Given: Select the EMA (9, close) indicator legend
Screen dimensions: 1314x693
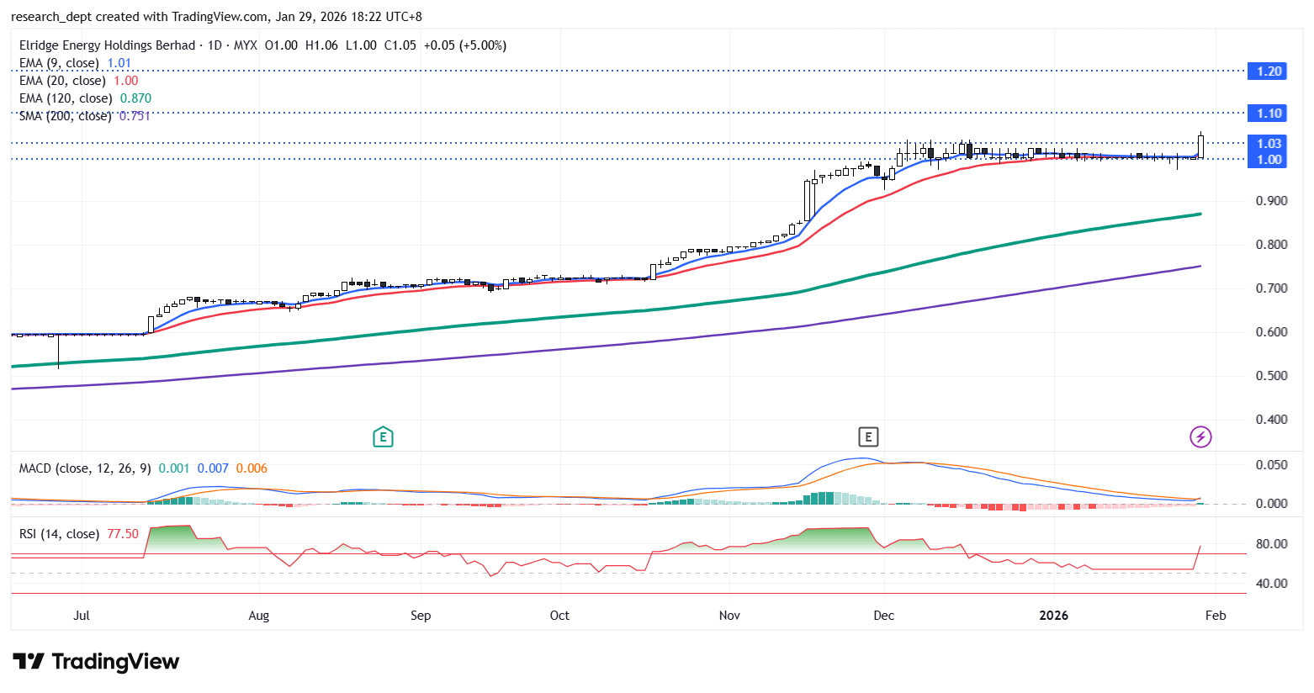Looking at the screenshot, I should pyautogui.click(x=59, y=63).
